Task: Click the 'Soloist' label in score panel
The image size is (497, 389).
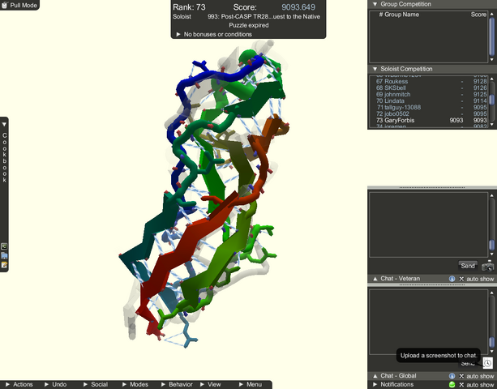Action: [182, 16]
